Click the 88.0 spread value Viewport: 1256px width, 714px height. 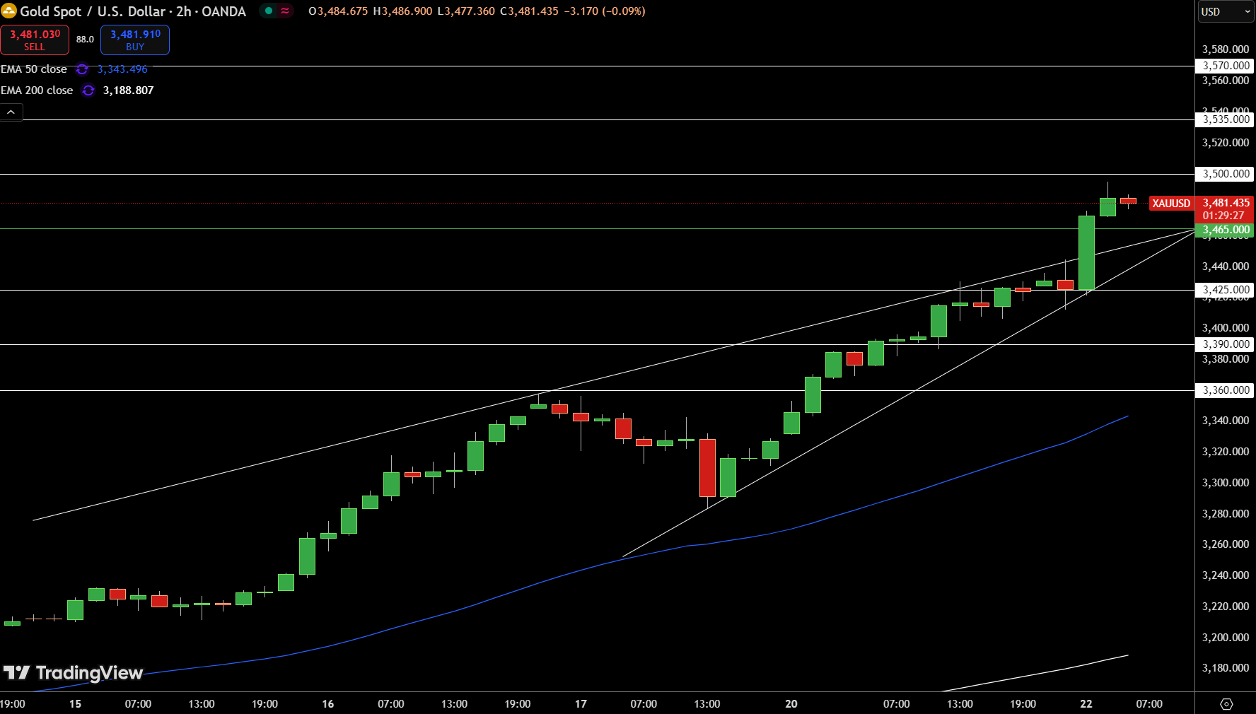tap(85, 40)
